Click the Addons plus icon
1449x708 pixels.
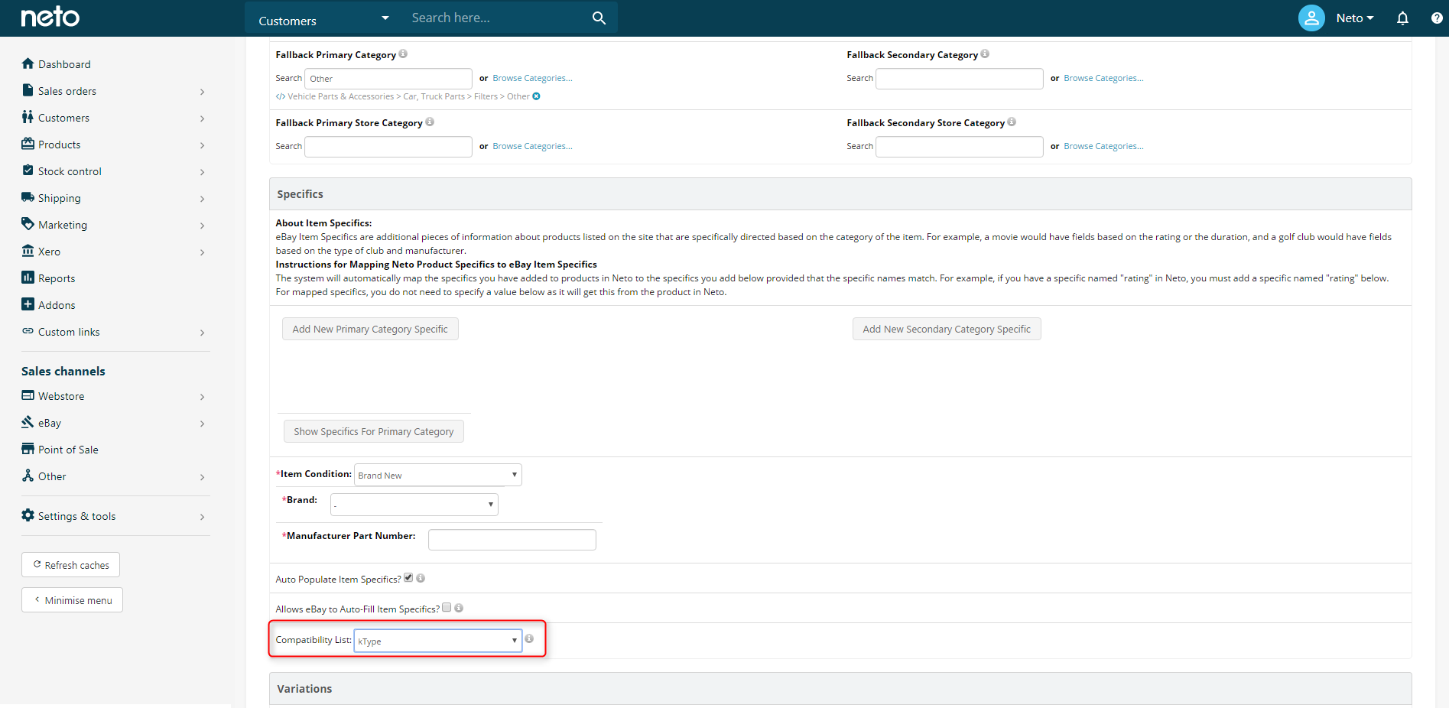[28, 304]
